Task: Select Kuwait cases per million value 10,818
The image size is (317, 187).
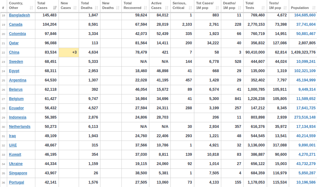Action: coord(213,154)
